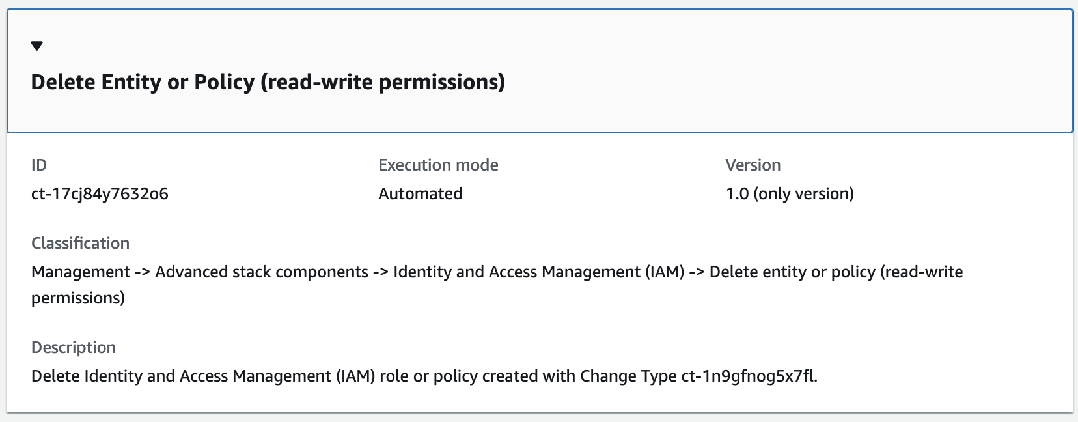Click the Execution mode label
Image resolution: width=1078 pixels, height=422 pixels.
tap(437, 165)
